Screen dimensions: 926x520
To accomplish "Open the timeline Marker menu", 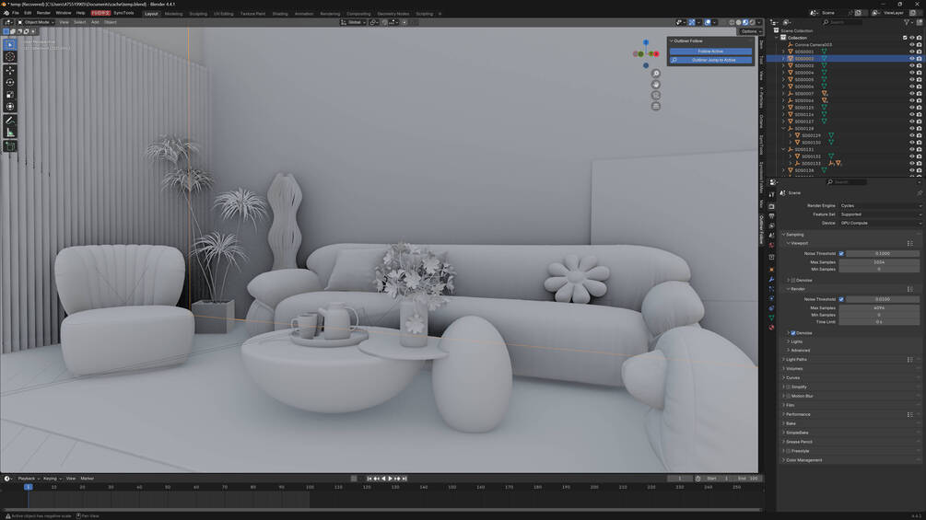I will tap(87, 479).
